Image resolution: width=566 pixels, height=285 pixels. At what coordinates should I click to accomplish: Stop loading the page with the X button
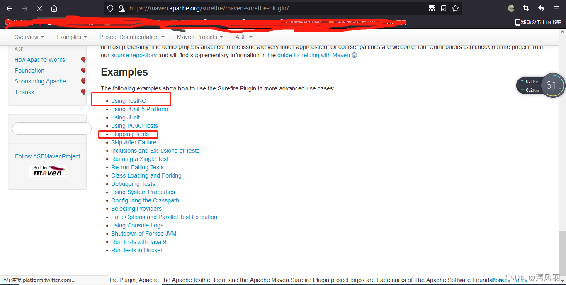click(x=39, y=8)
